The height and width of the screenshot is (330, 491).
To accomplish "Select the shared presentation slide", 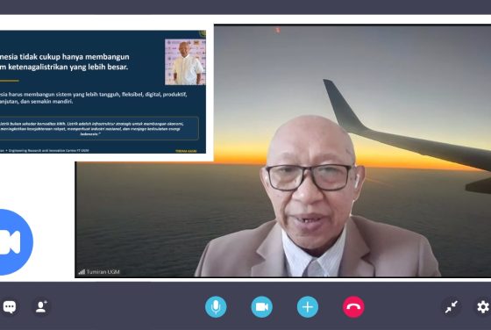I will tap(103, 91).
